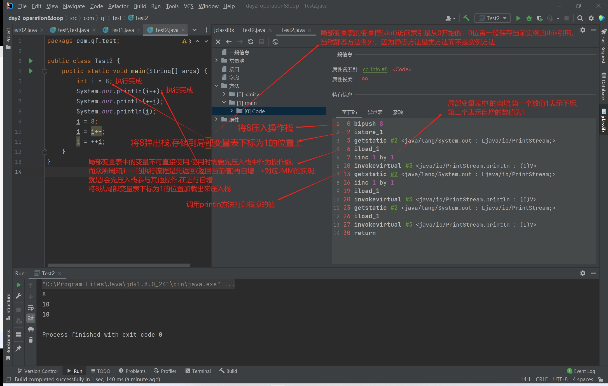This screenshot has width=608, height=386.
Task: Click the Debug bug icon in the toolbar
Action: pyautogui.click(x=529, y=18)
